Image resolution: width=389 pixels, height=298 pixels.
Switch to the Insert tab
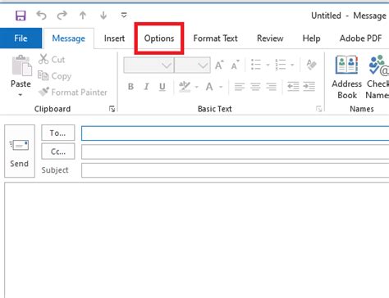[114, 38]
